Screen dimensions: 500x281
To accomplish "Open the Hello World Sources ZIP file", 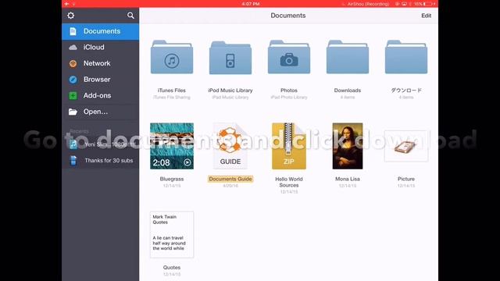I will [289, 146].
